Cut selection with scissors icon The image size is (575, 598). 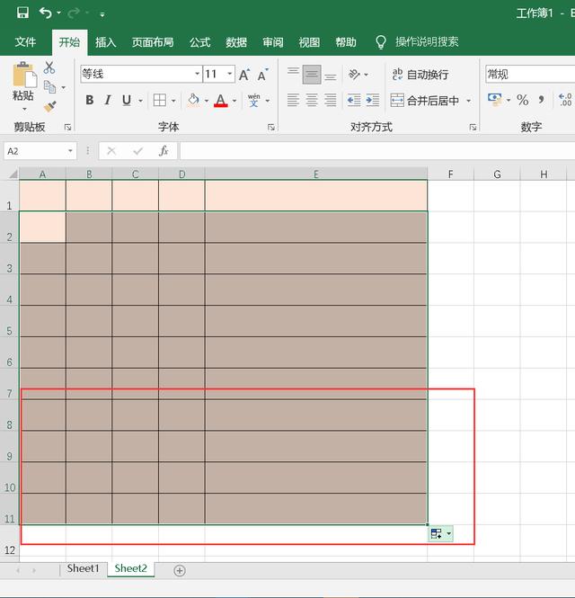[x=49, y=67]
